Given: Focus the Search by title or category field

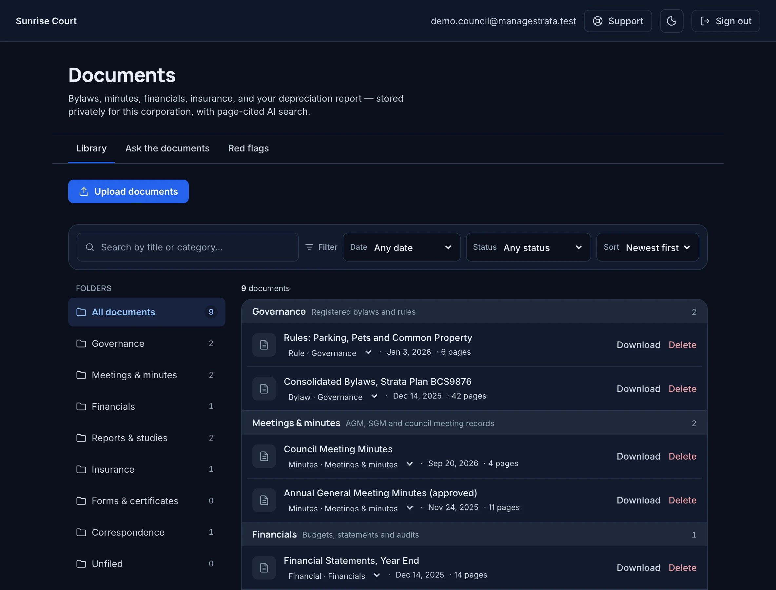Looking at the screenshot, I should 187,247.
